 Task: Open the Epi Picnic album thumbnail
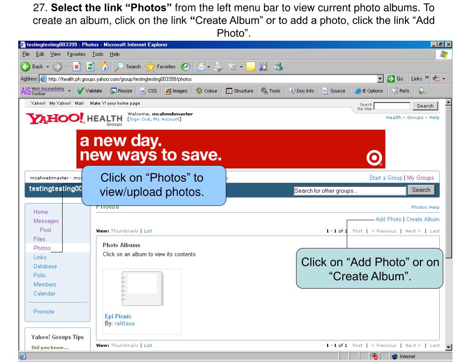(x=143, y=288)
